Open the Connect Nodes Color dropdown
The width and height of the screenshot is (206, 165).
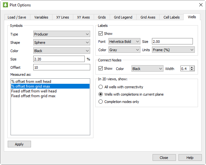click(x=147, y=69)
